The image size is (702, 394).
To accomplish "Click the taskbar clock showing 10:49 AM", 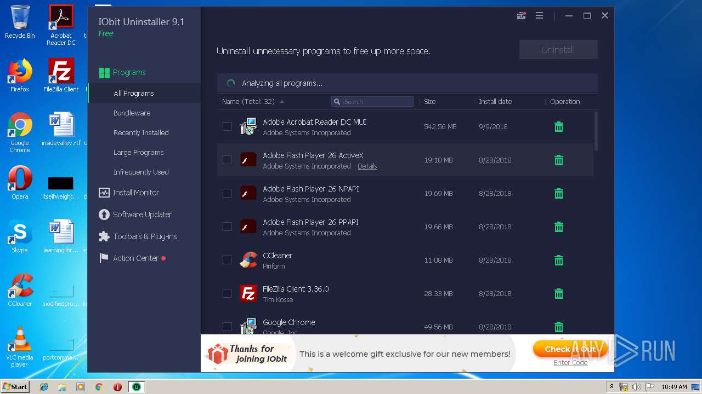I will click(674, 387).
